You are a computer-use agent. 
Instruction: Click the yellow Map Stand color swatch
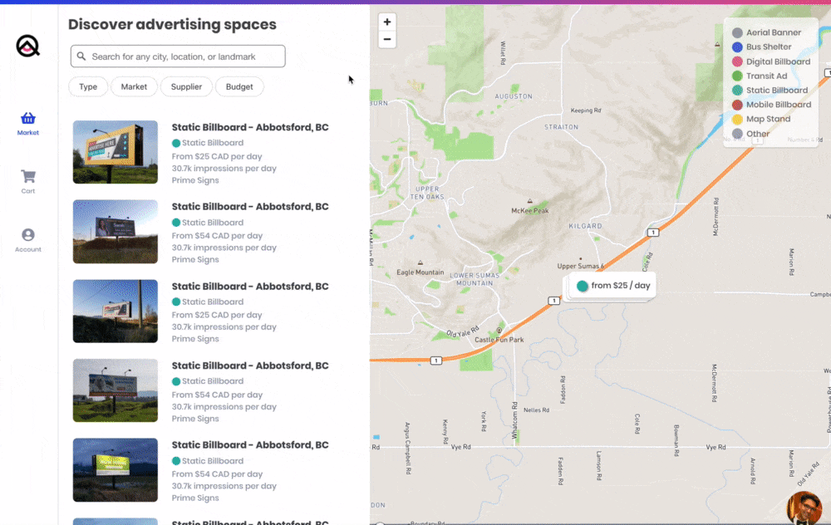[x=738, y=119]
